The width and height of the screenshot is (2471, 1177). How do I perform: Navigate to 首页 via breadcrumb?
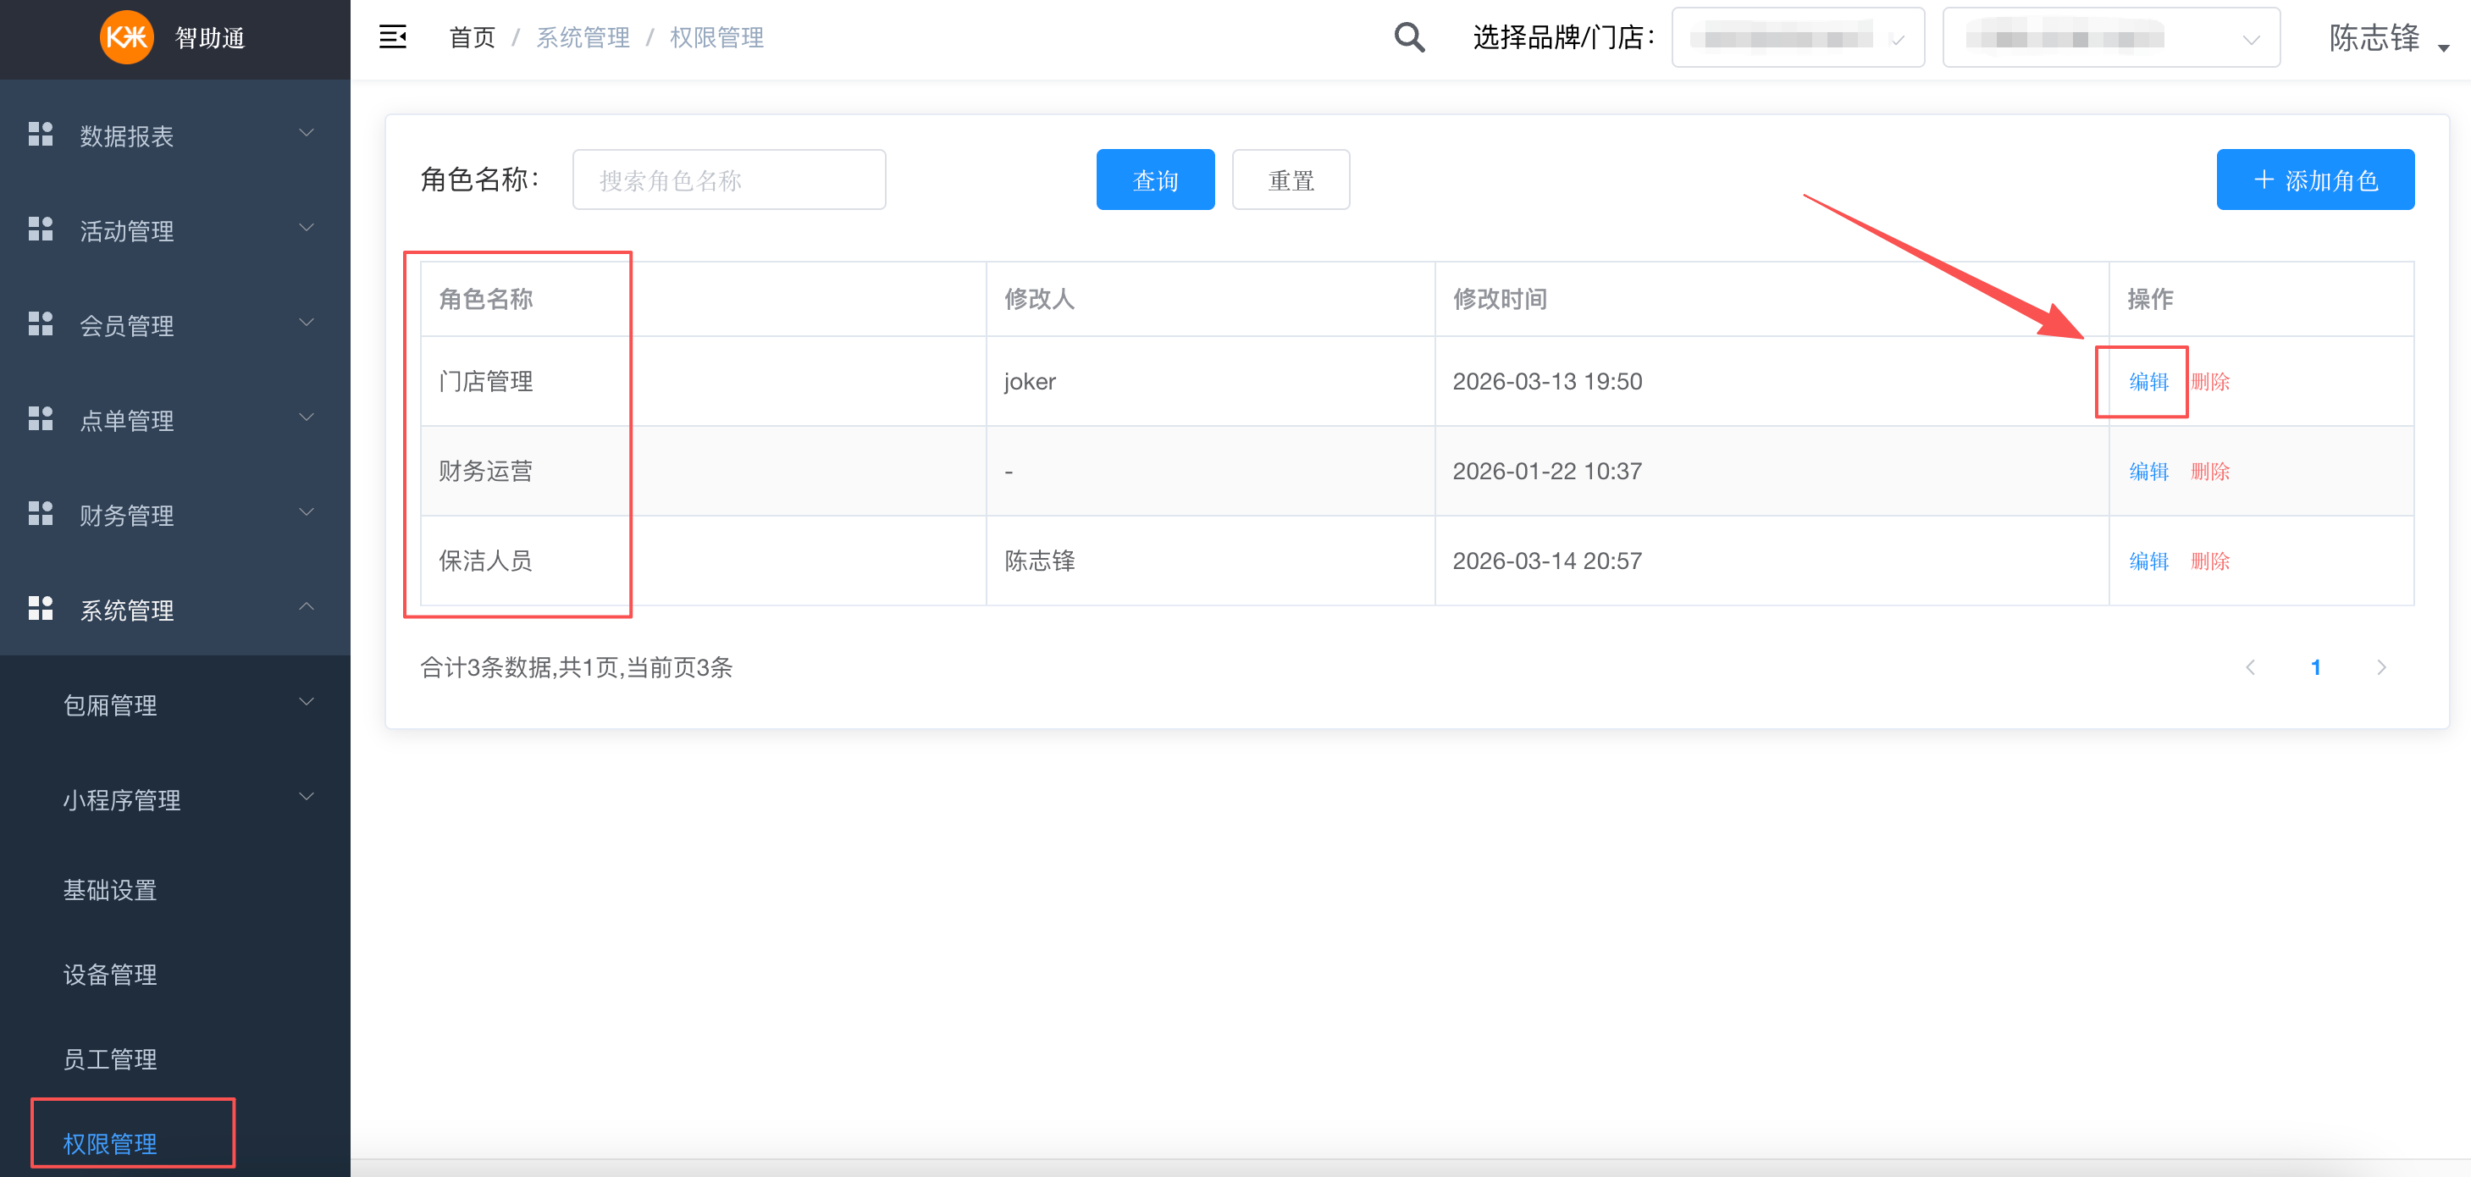pyautogui.click(x=471, y=36)
